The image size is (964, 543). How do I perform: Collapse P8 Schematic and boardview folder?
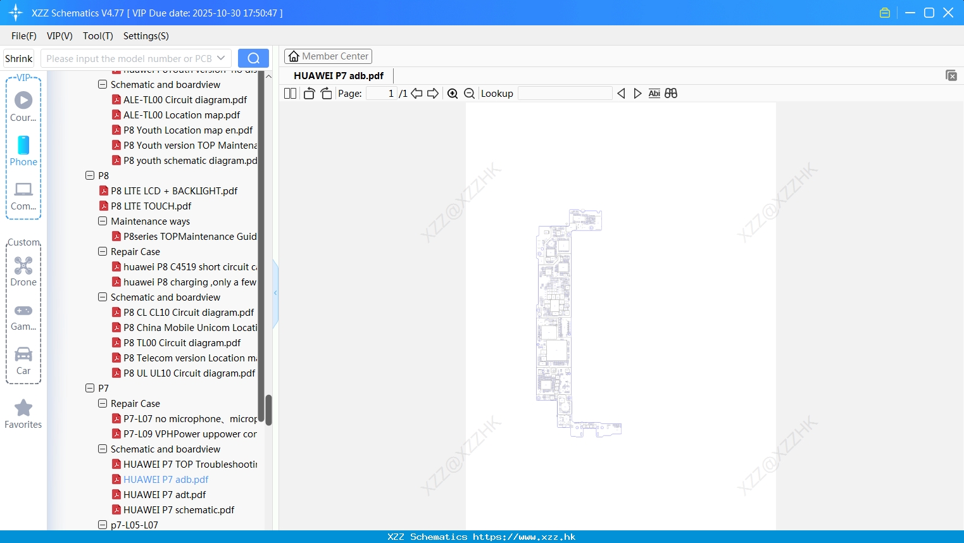click(x=103, y=297)
